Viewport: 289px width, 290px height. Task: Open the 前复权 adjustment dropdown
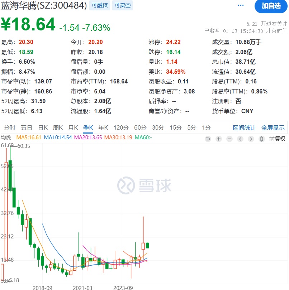(x=277, y=139)
